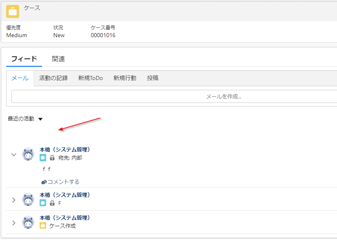Click the メールを作成... input field

(x=174, y=97)
